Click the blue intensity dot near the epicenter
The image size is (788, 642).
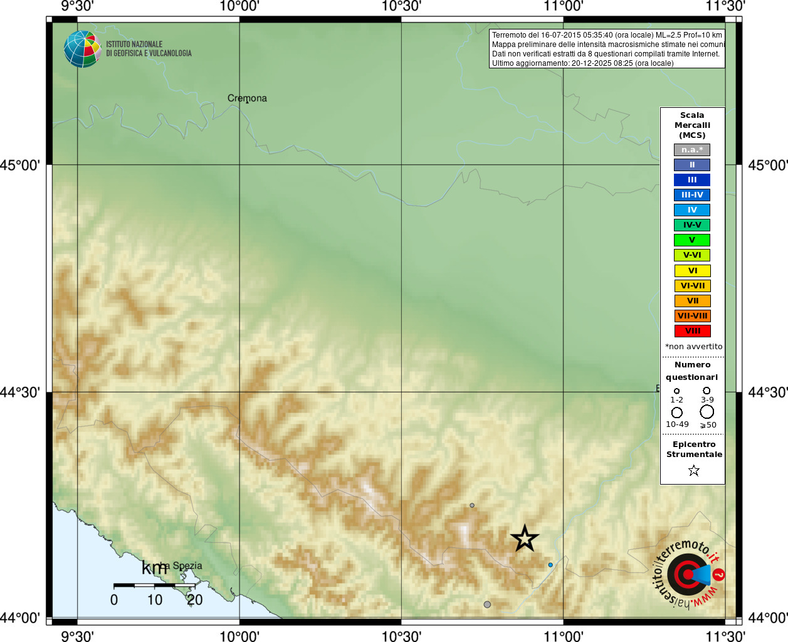550,565
